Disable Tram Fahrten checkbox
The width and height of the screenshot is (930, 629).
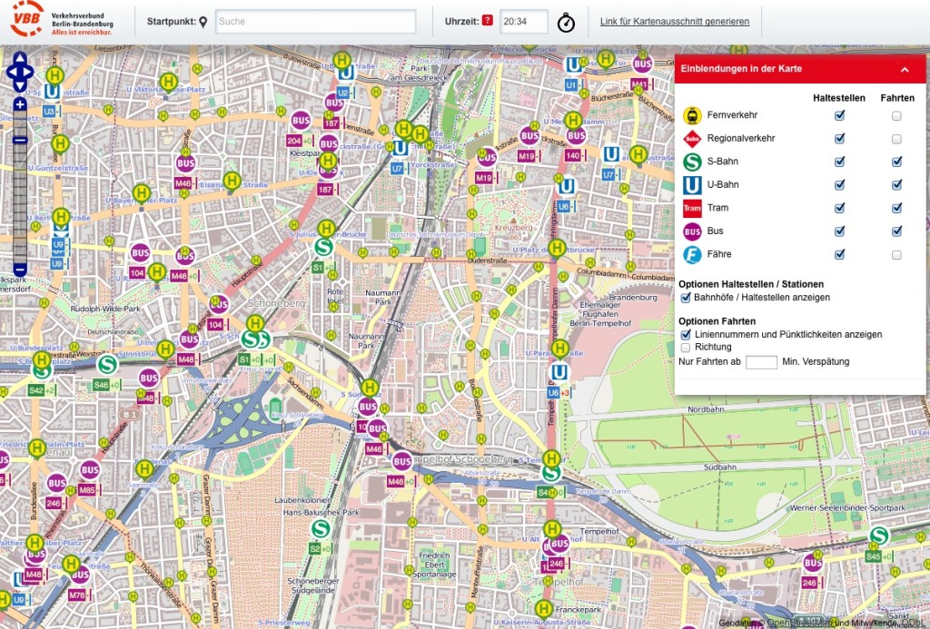point(896,208)
